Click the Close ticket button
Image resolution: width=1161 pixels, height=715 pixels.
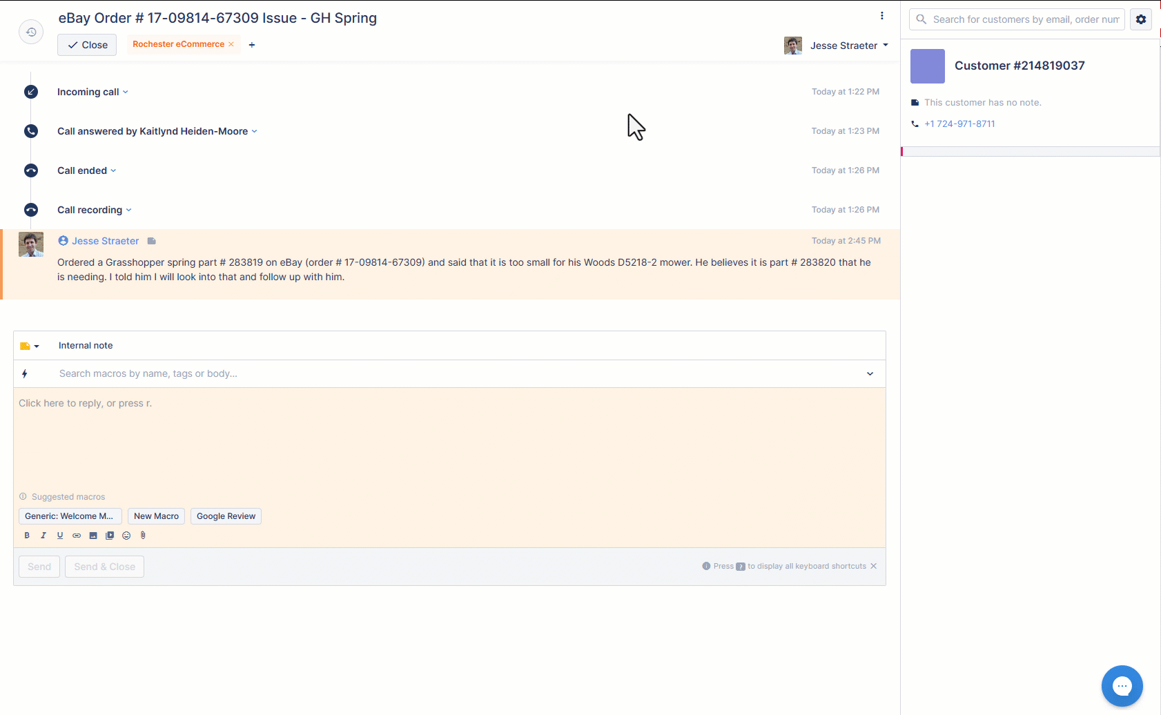(87, 45)
